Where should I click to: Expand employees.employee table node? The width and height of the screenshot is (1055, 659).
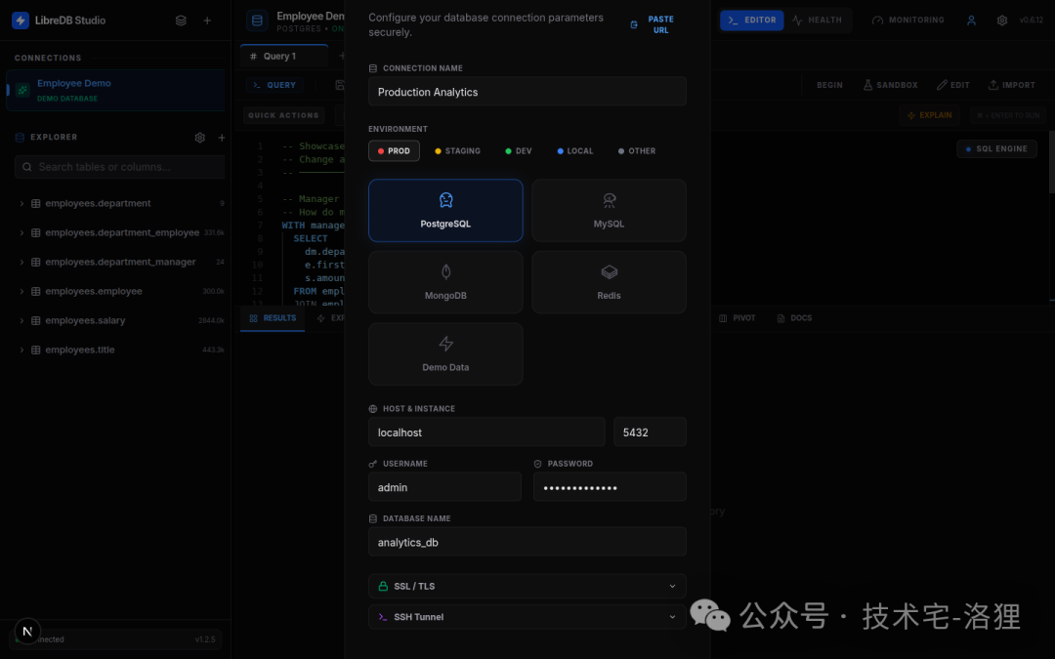click(21, 291)
